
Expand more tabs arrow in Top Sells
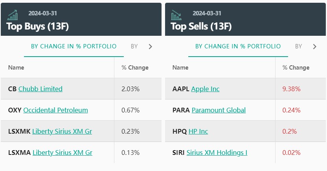(x=314, y=47)
